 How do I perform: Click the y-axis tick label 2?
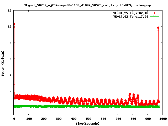pyautogui.click(x=10, y=91)
